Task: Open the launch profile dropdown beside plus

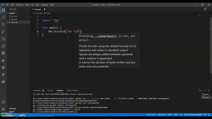Action: click(x=202, y=90)
